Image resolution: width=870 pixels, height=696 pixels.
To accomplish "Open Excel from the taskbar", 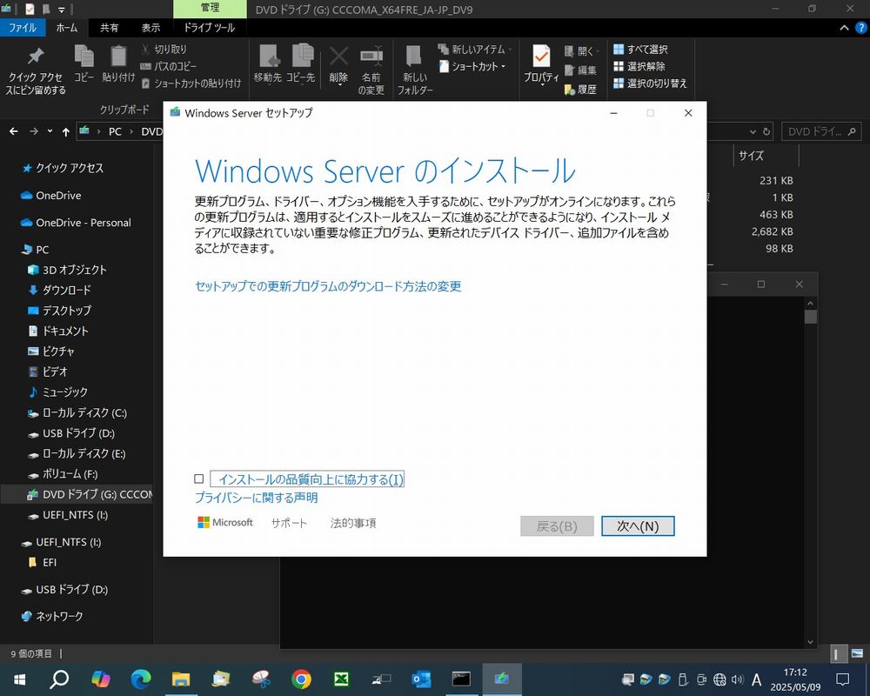I will tap(341, 679).
